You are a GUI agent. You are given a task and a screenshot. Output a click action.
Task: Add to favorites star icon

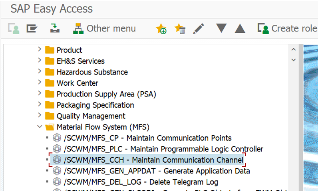click(161, 29)
